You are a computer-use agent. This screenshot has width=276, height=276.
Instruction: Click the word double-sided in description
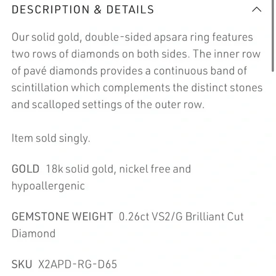coord(118,37)
